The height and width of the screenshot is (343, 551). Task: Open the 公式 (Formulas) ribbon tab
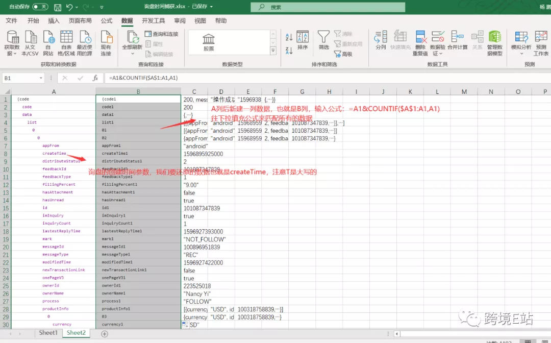pos(107,21)
